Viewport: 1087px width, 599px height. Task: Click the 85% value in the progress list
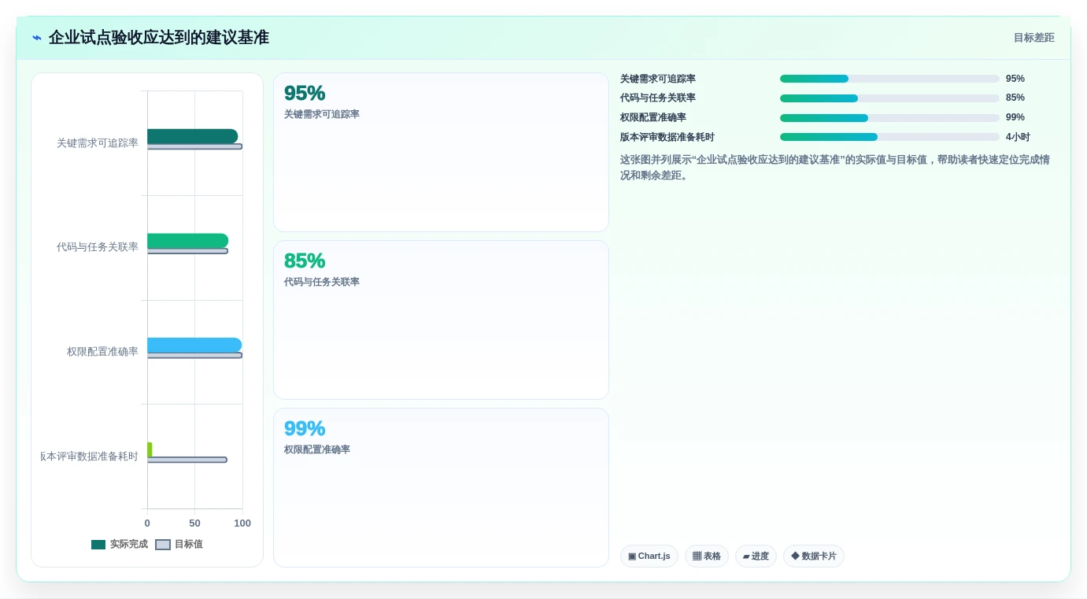tap(1015, 98)
